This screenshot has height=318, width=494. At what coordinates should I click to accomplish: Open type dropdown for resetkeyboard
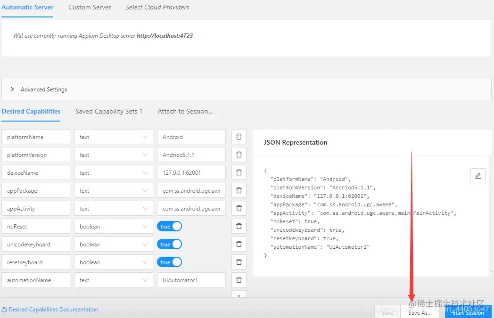point(114,262)
